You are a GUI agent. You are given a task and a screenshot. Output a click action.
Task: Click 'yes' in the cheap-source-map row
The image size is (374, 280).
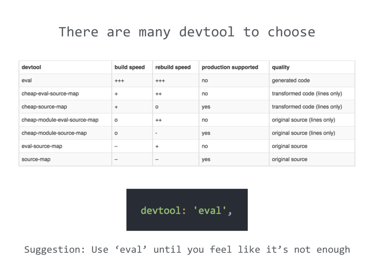206,107
